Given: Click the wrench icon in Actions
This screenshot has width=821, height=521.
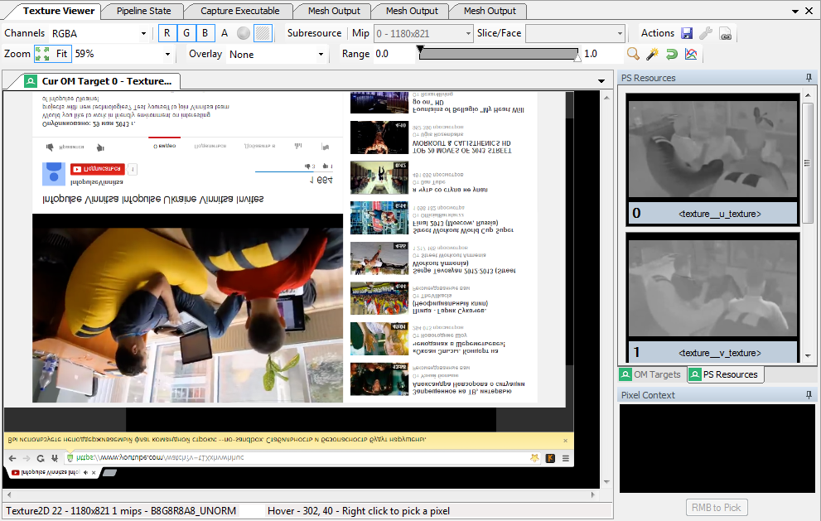Looking at the screenshot, I should [707, 33].
